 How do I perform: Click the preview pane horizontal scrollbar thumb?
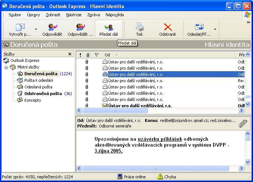[x=155, y=168]
